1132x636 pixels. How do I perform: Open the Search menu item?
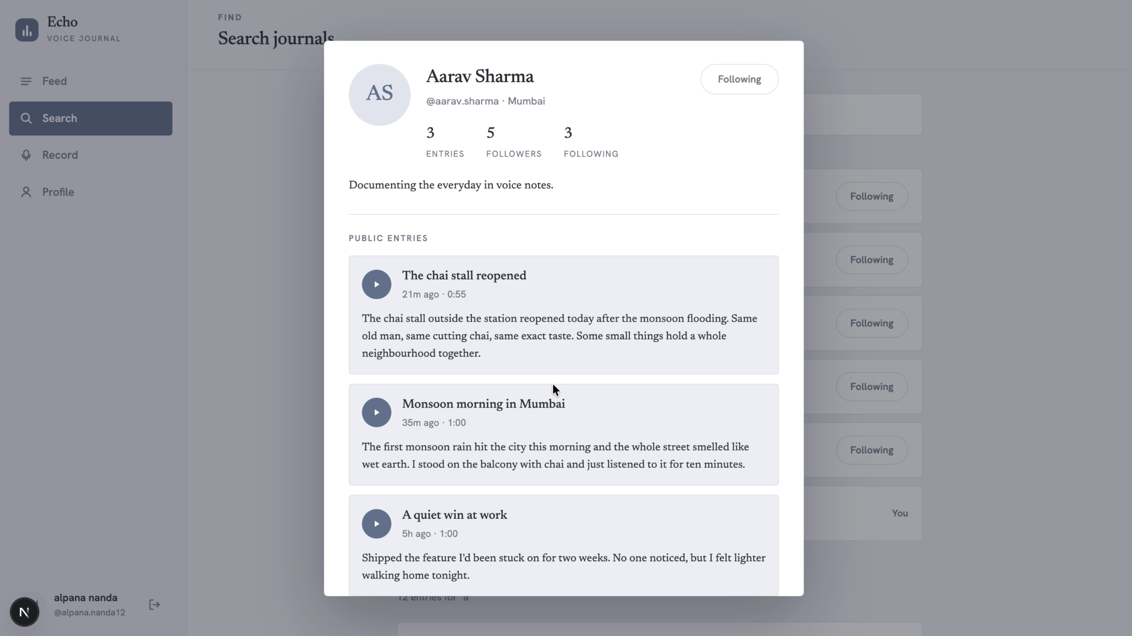click(x=90, y=118)
